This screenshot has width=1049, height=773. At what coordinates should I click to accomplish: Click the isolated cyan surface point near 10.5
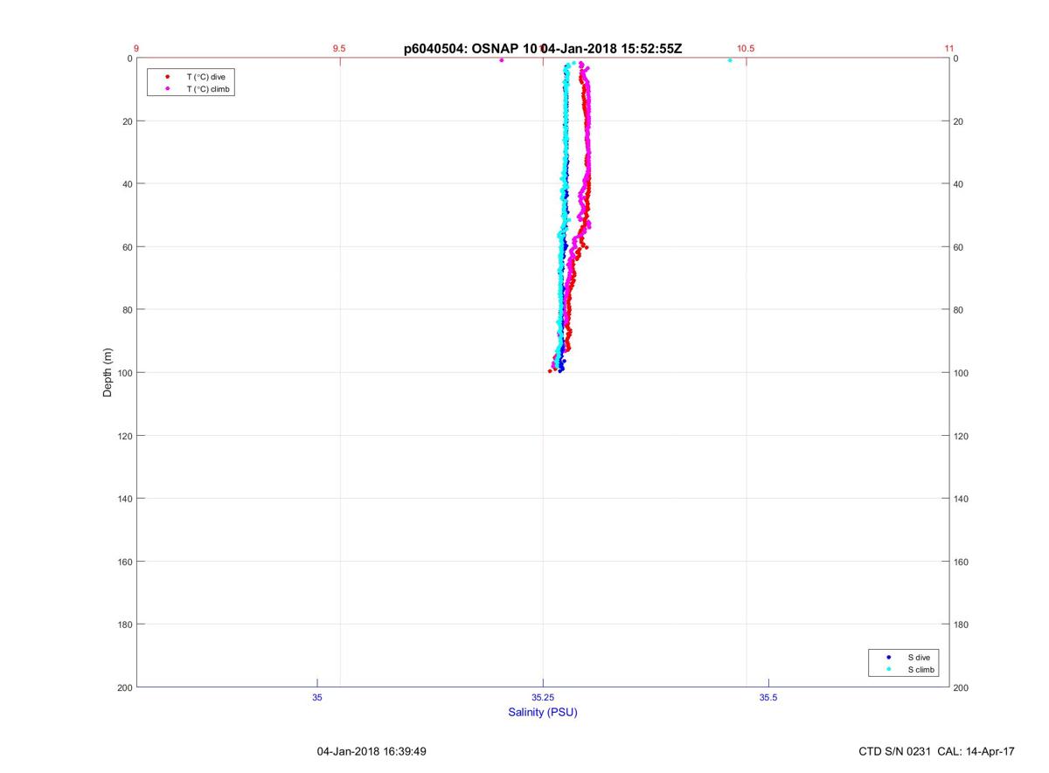(730, 60)
